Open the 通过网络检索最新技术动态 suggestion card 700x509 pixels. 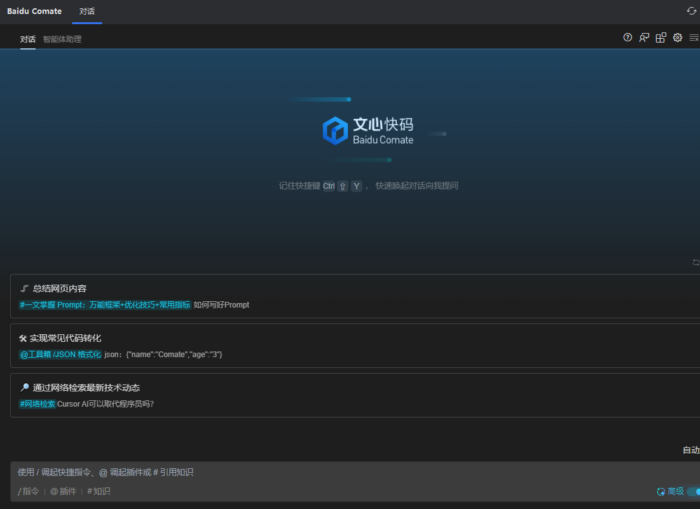(x=355, y=395)
